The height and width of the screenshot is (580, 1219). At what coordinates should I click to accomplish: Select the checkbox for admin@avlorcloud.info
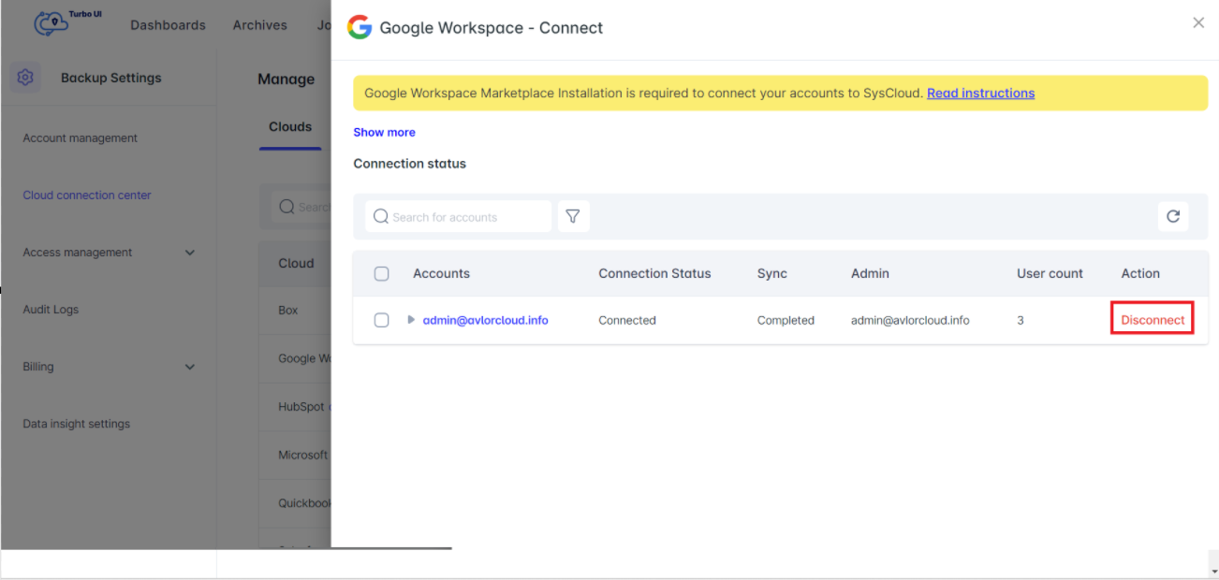381,319
